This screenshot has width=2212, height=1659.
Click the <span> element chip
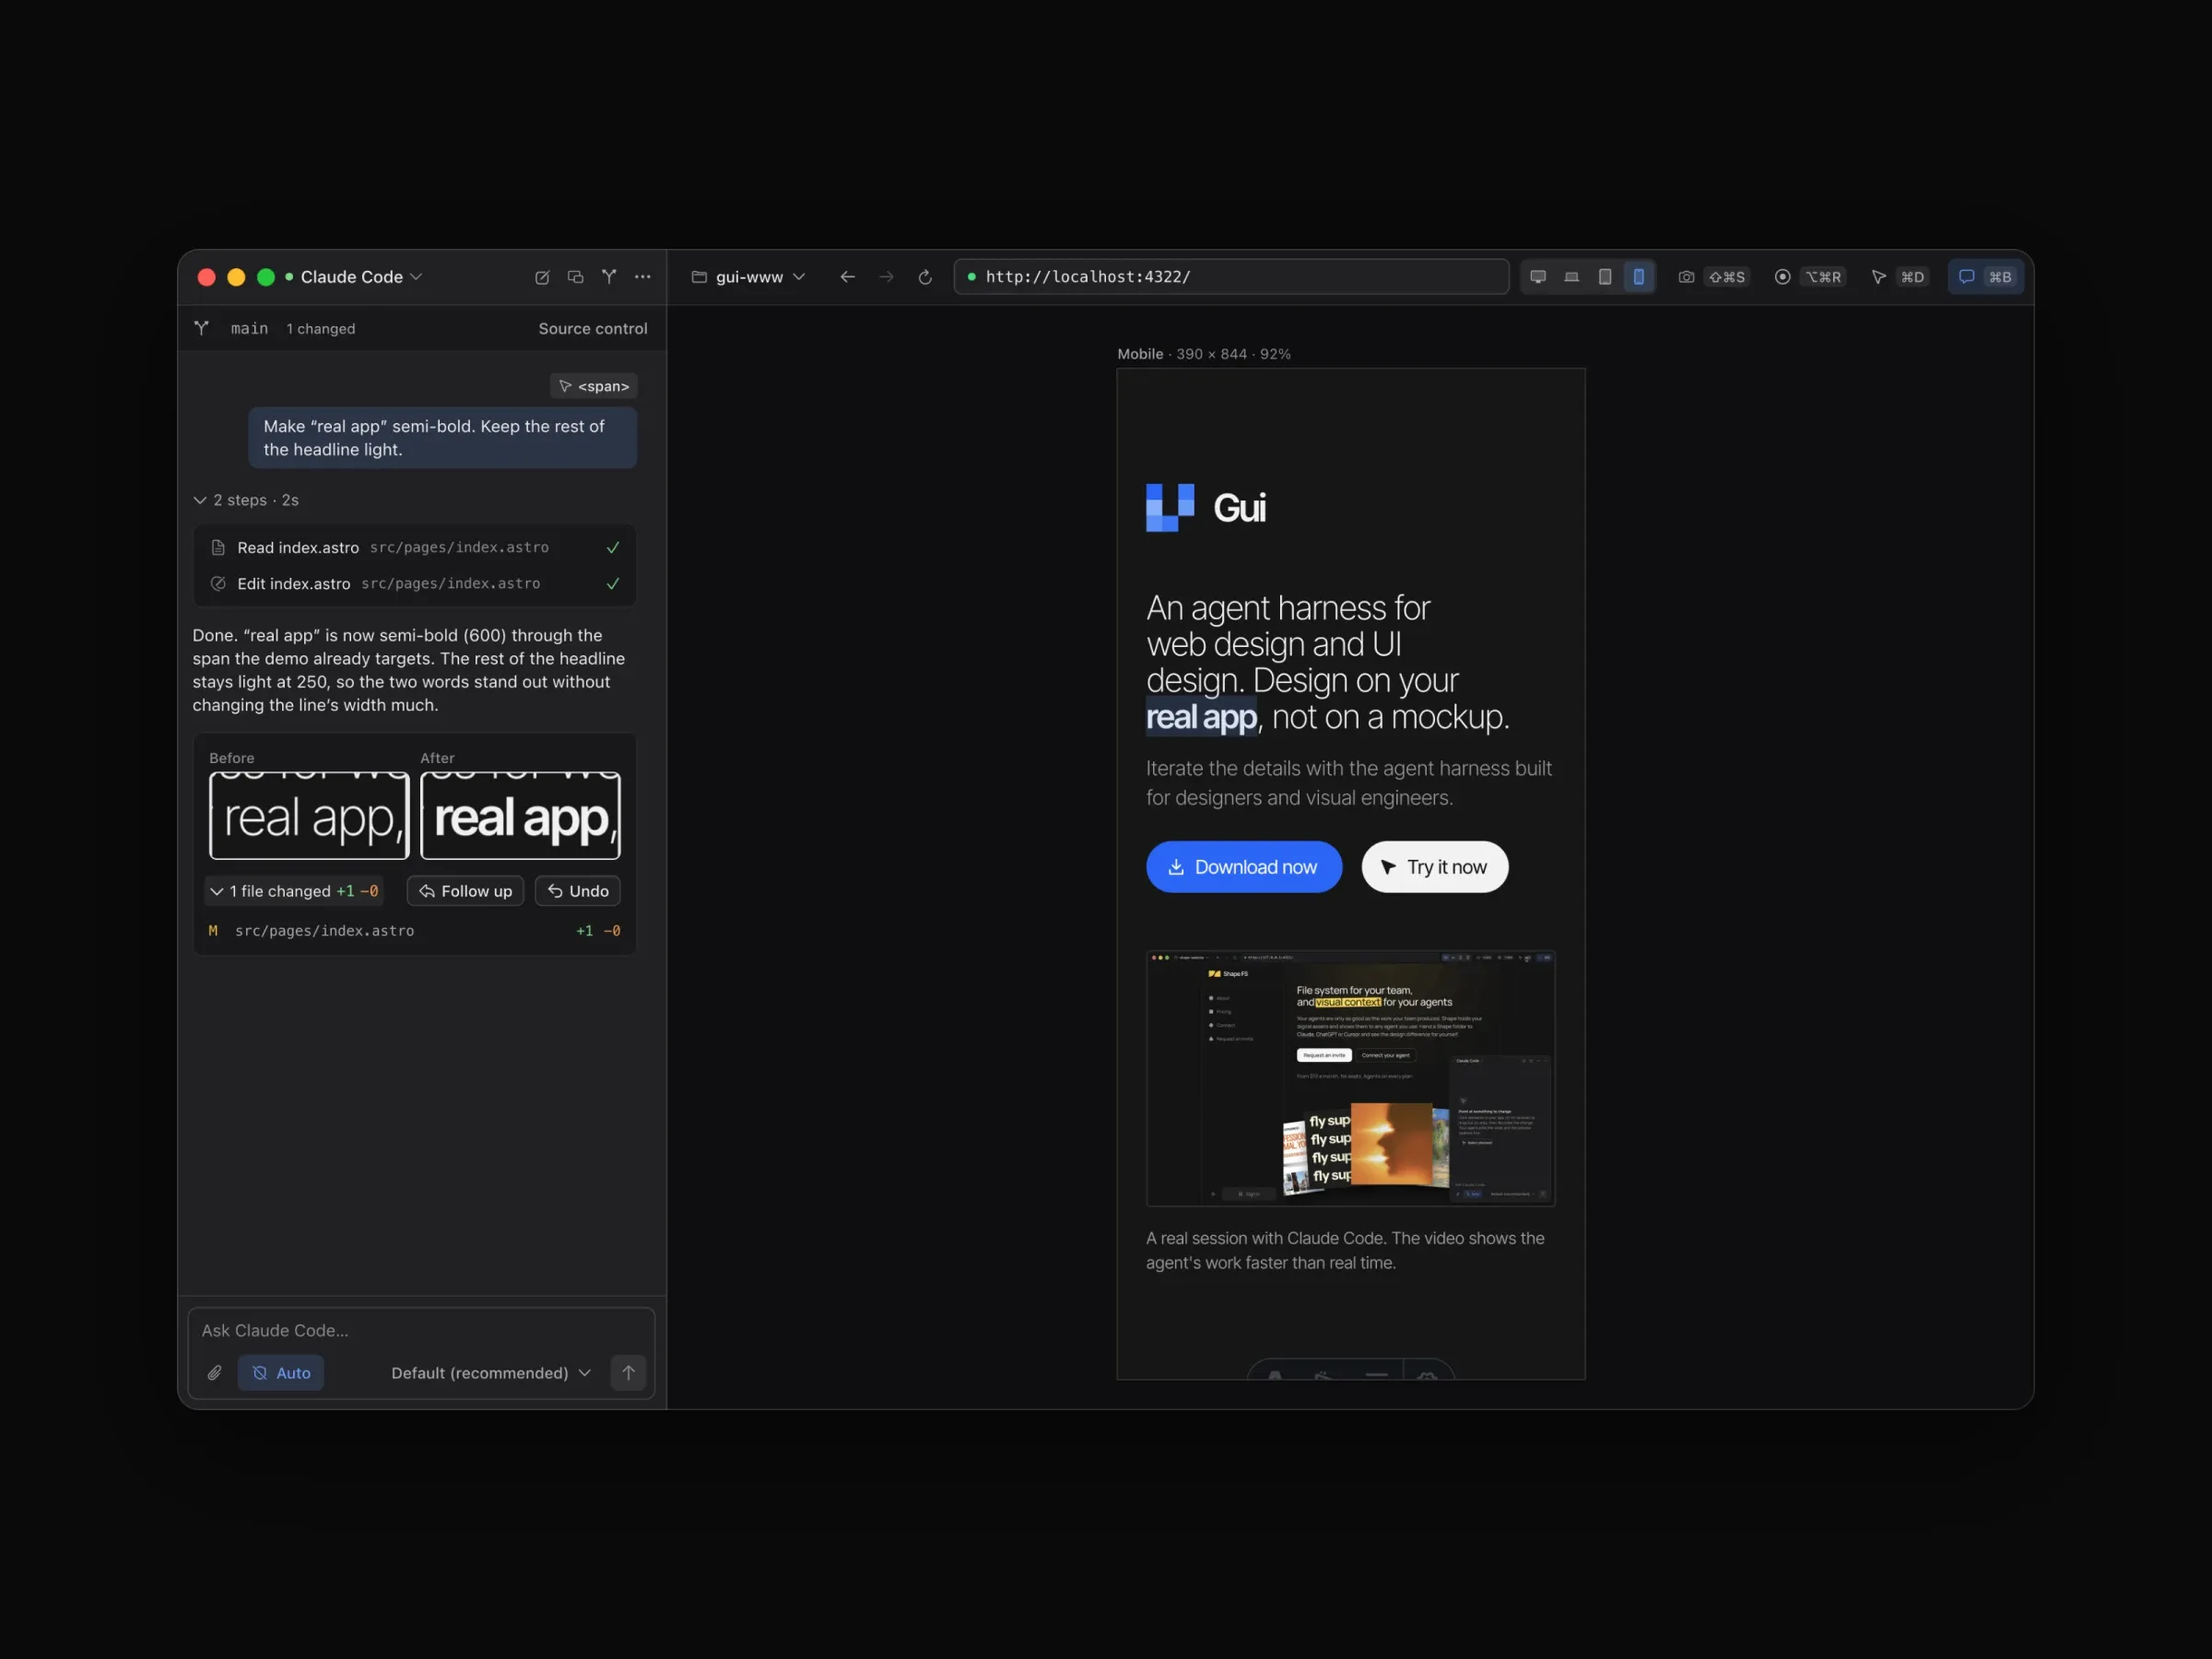[x=594, y=386]
